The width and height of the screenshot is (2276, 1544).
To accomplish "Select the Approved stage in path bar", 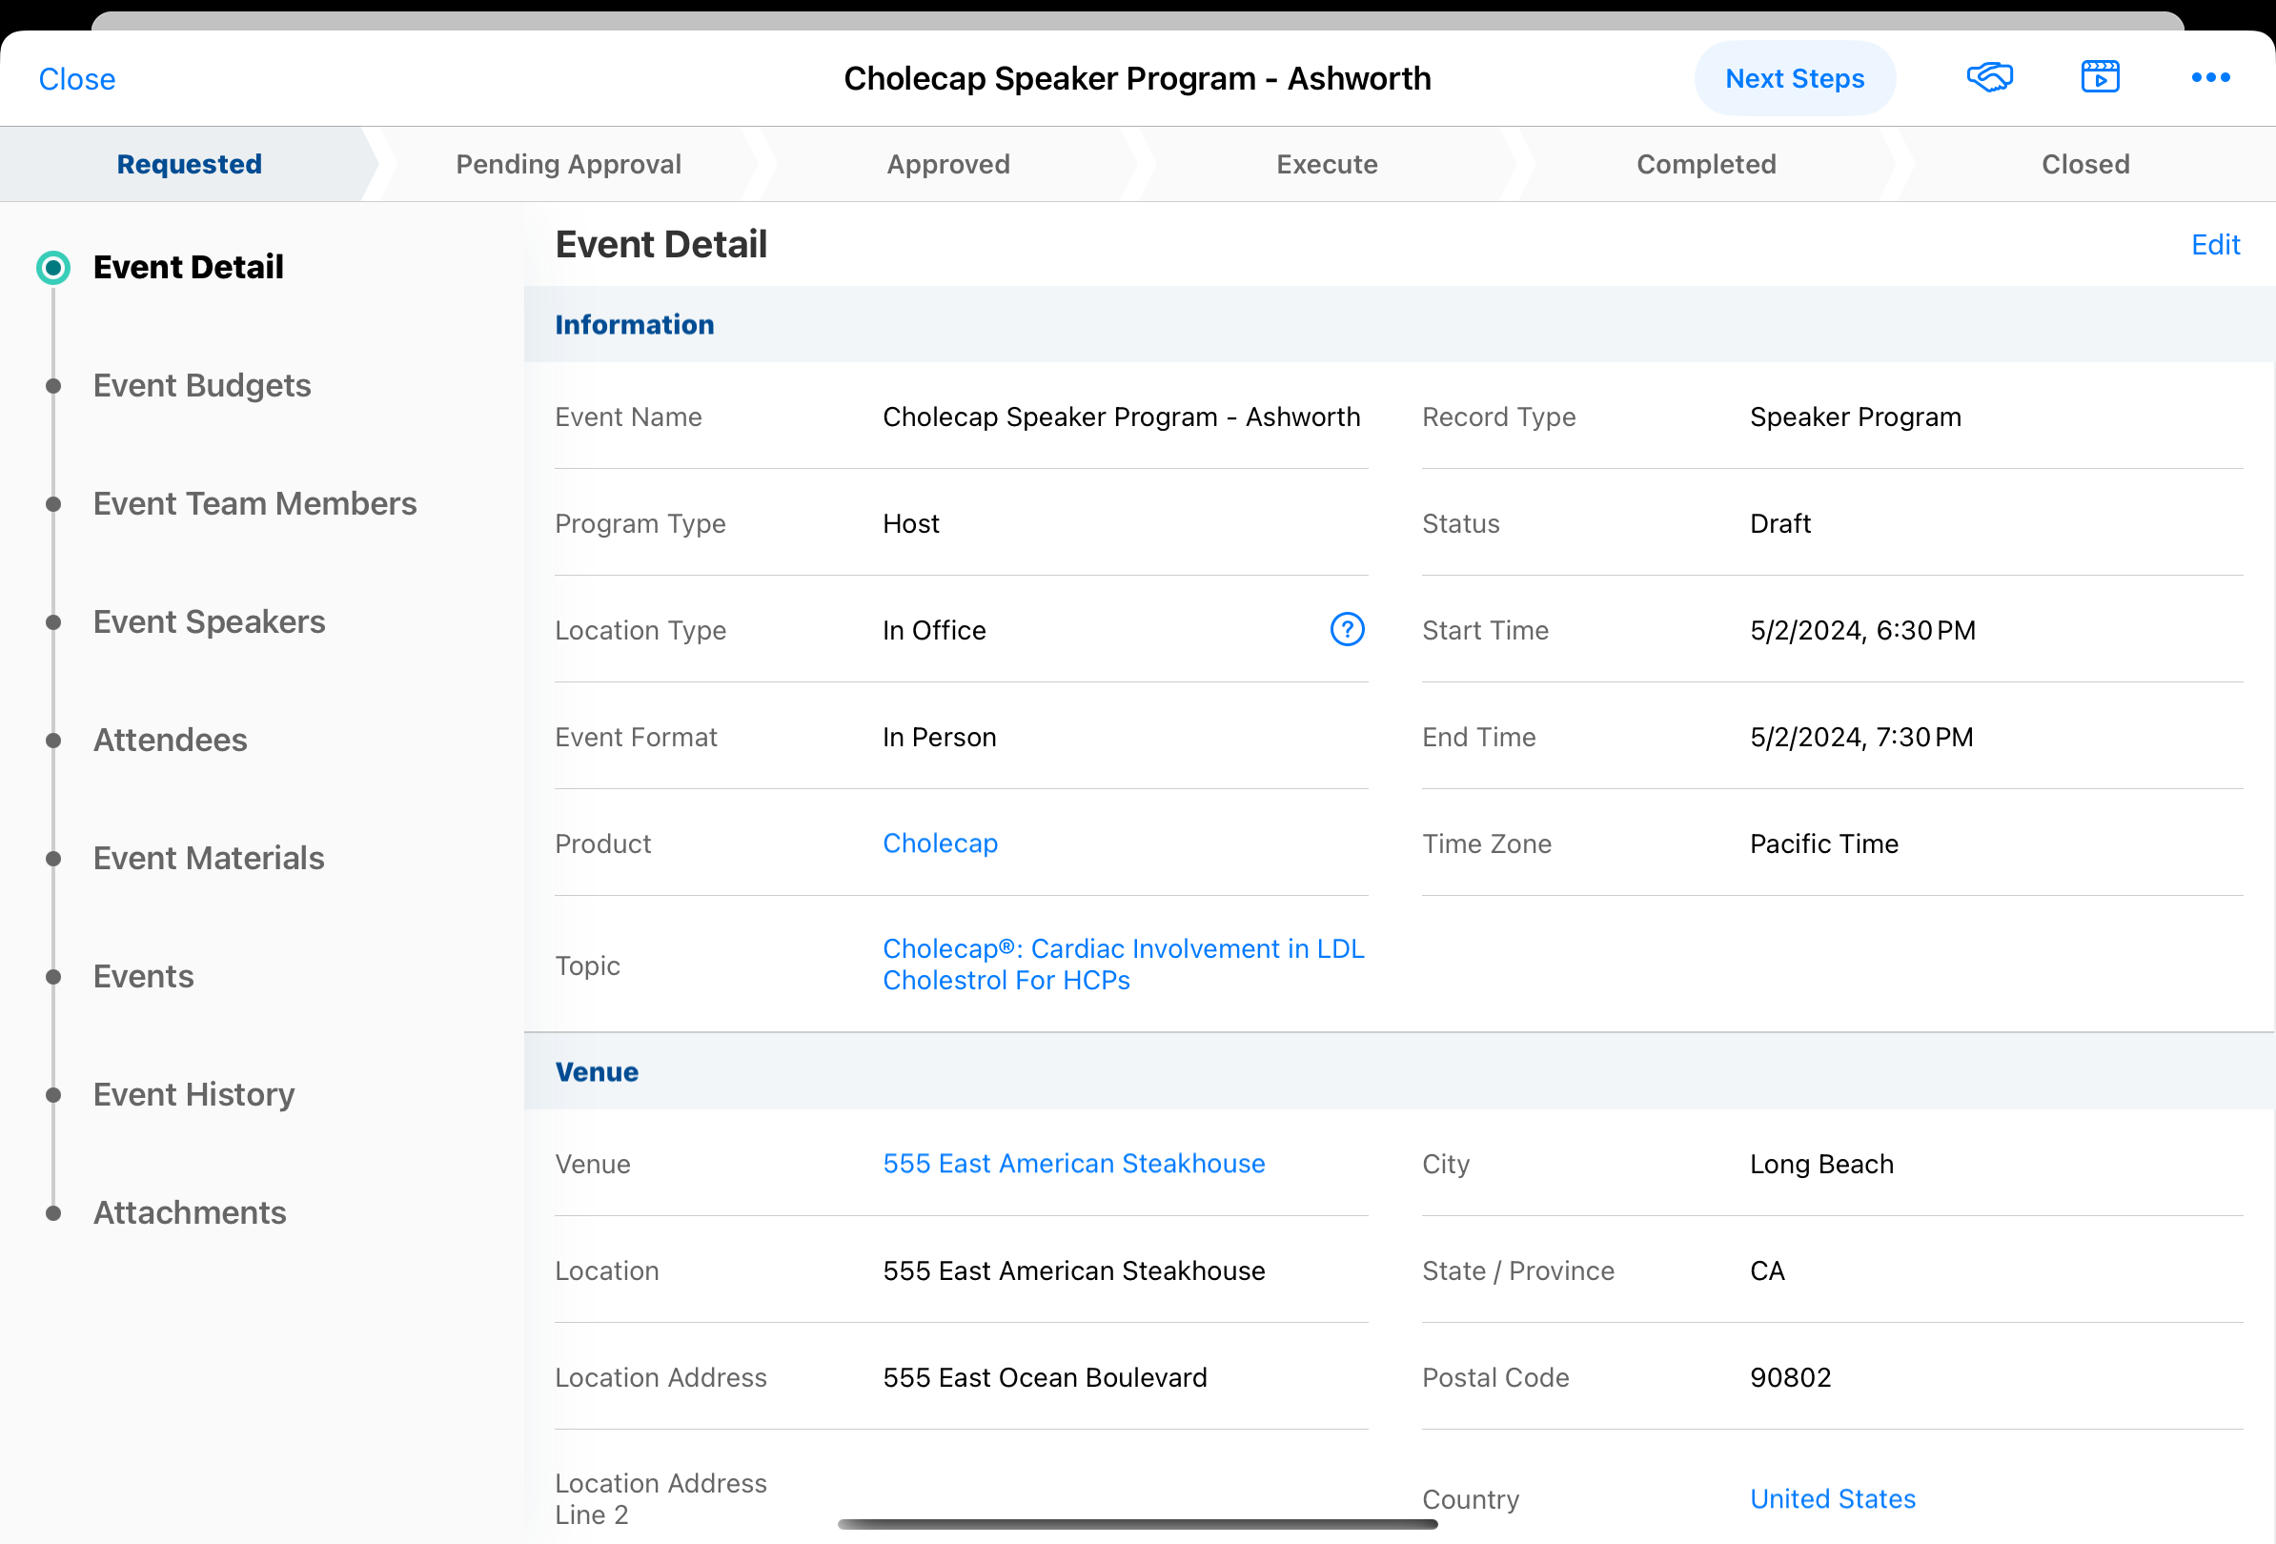I will 948,164.
